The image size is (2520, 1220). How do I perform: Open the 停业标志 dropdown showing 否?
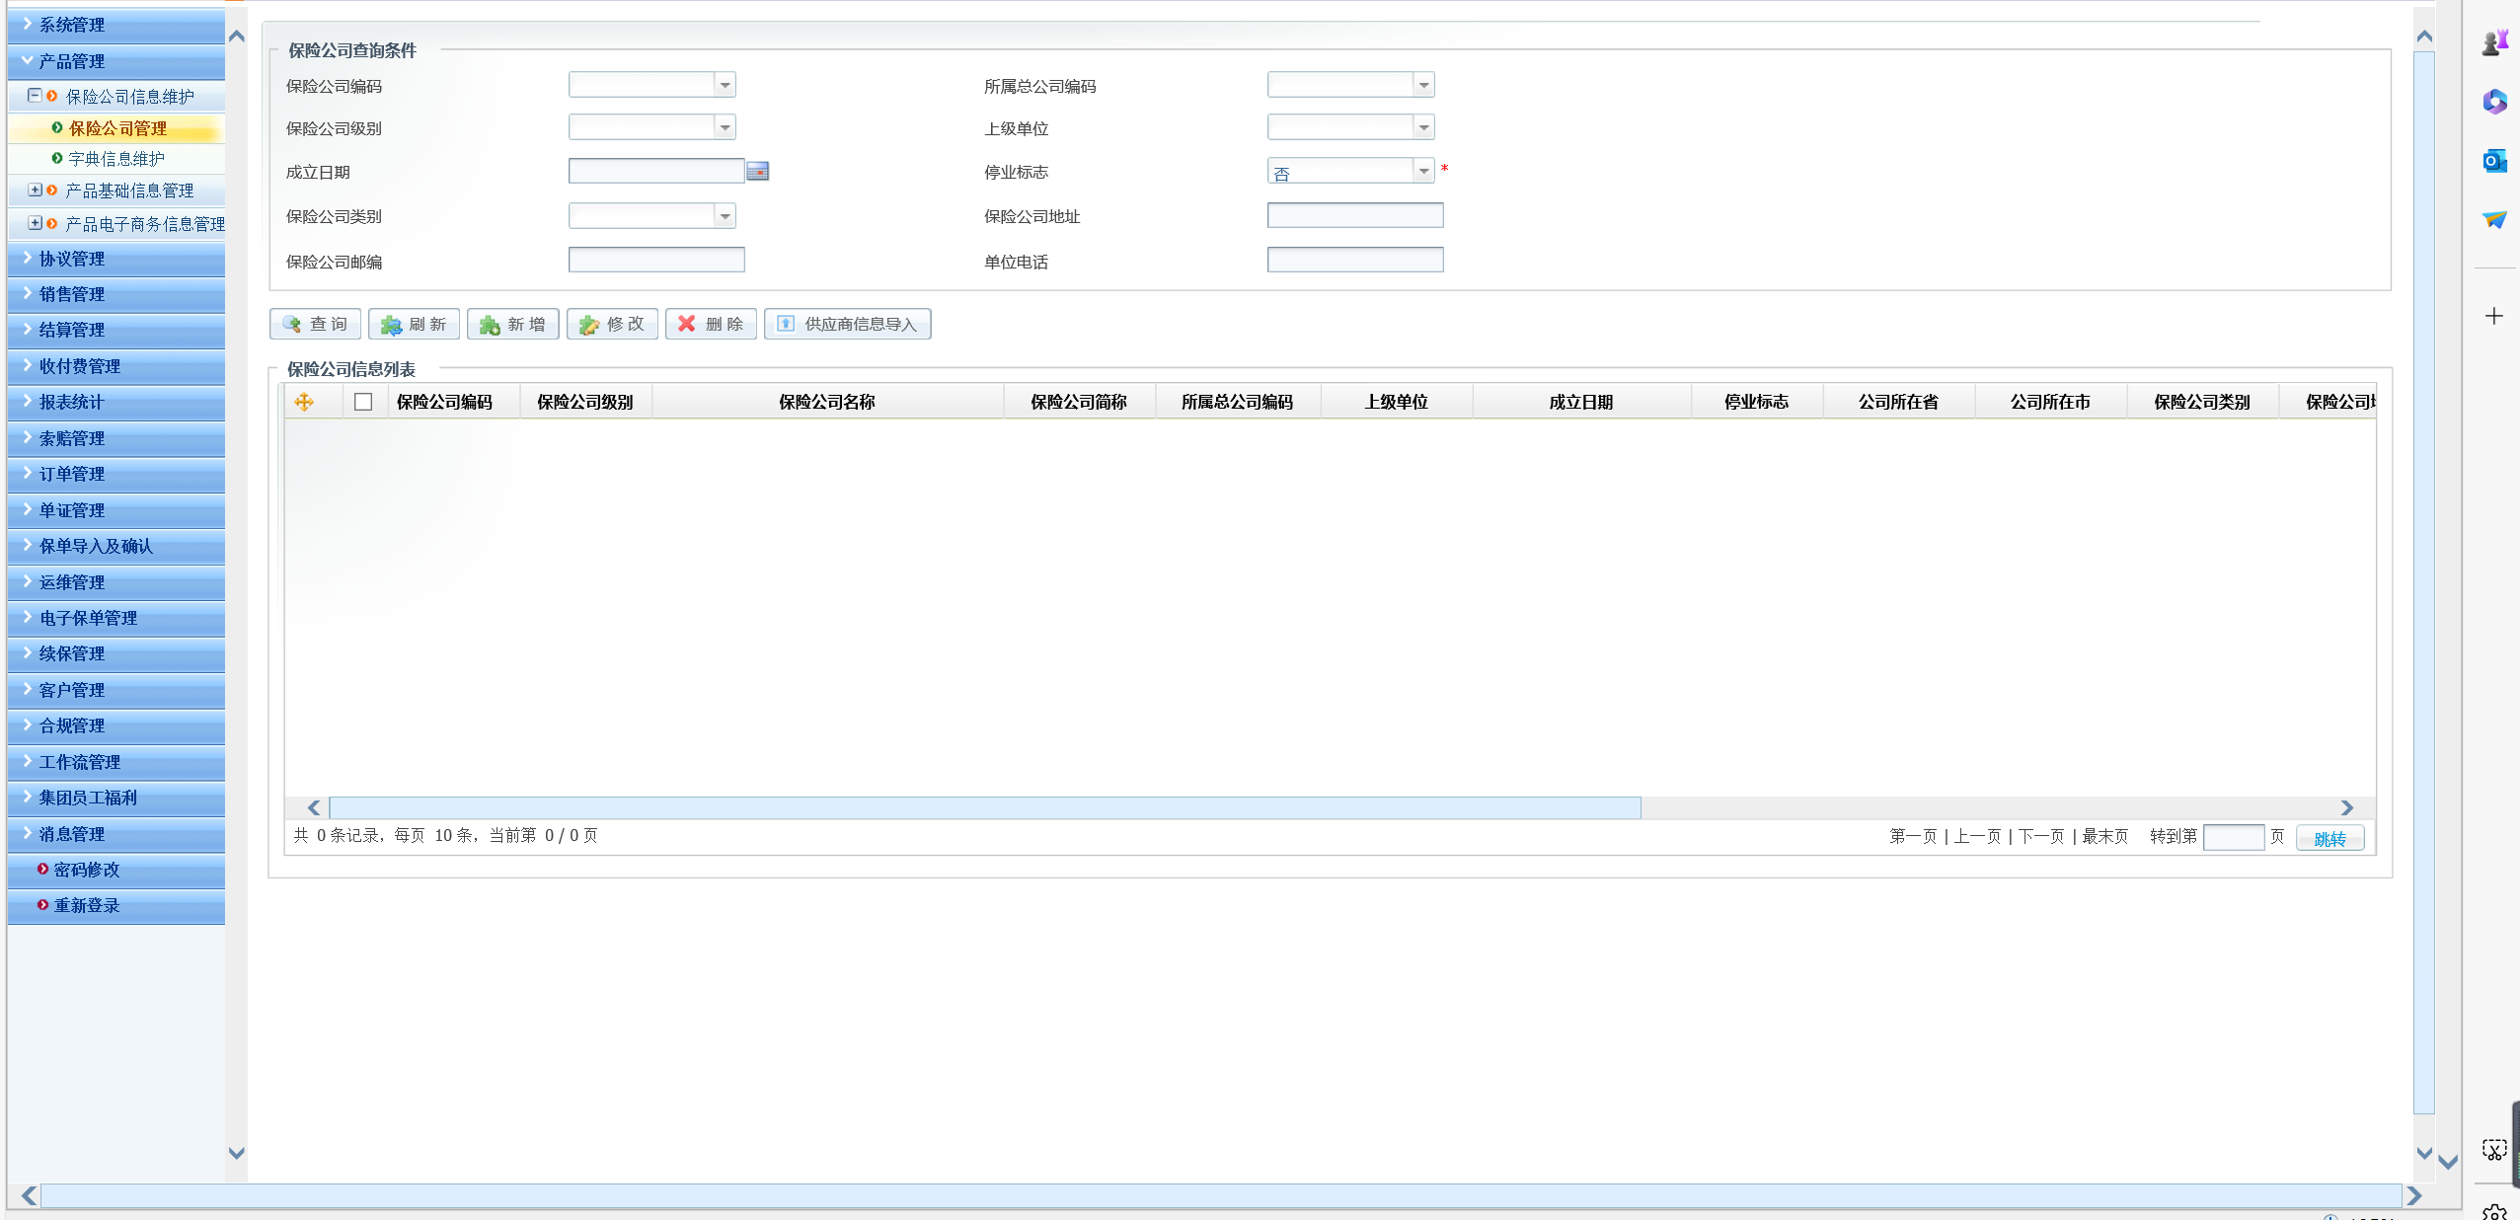(1423, 172)
